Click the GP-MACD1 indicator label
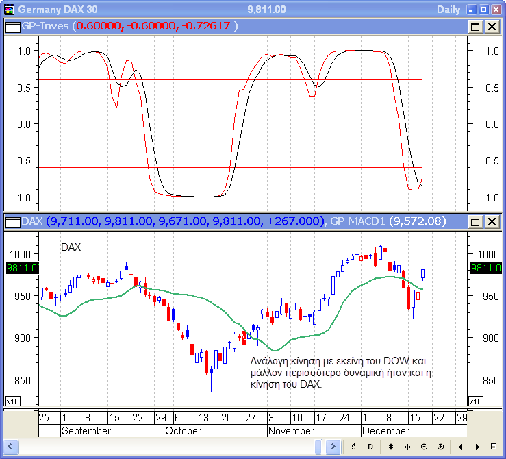The width and height of the screenshot is (506, 459). 358,221
